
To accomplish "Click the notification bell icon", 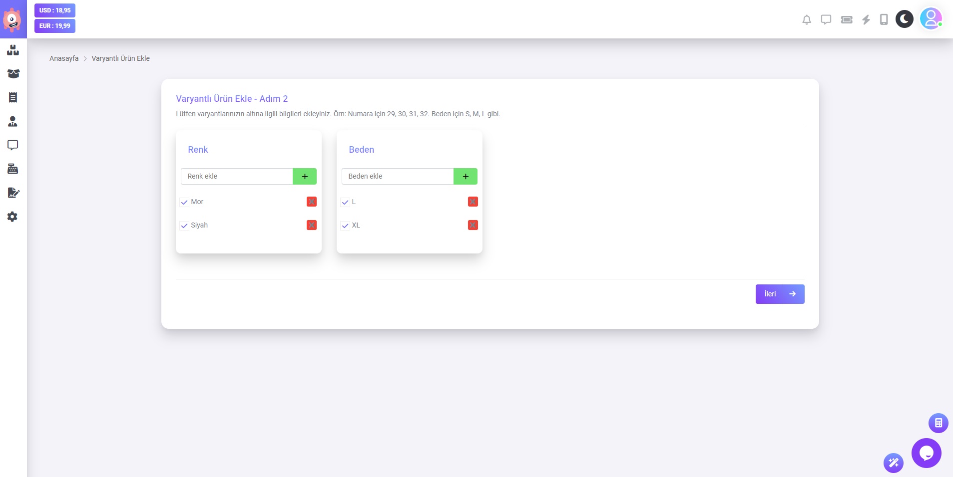I will [806, 20].
